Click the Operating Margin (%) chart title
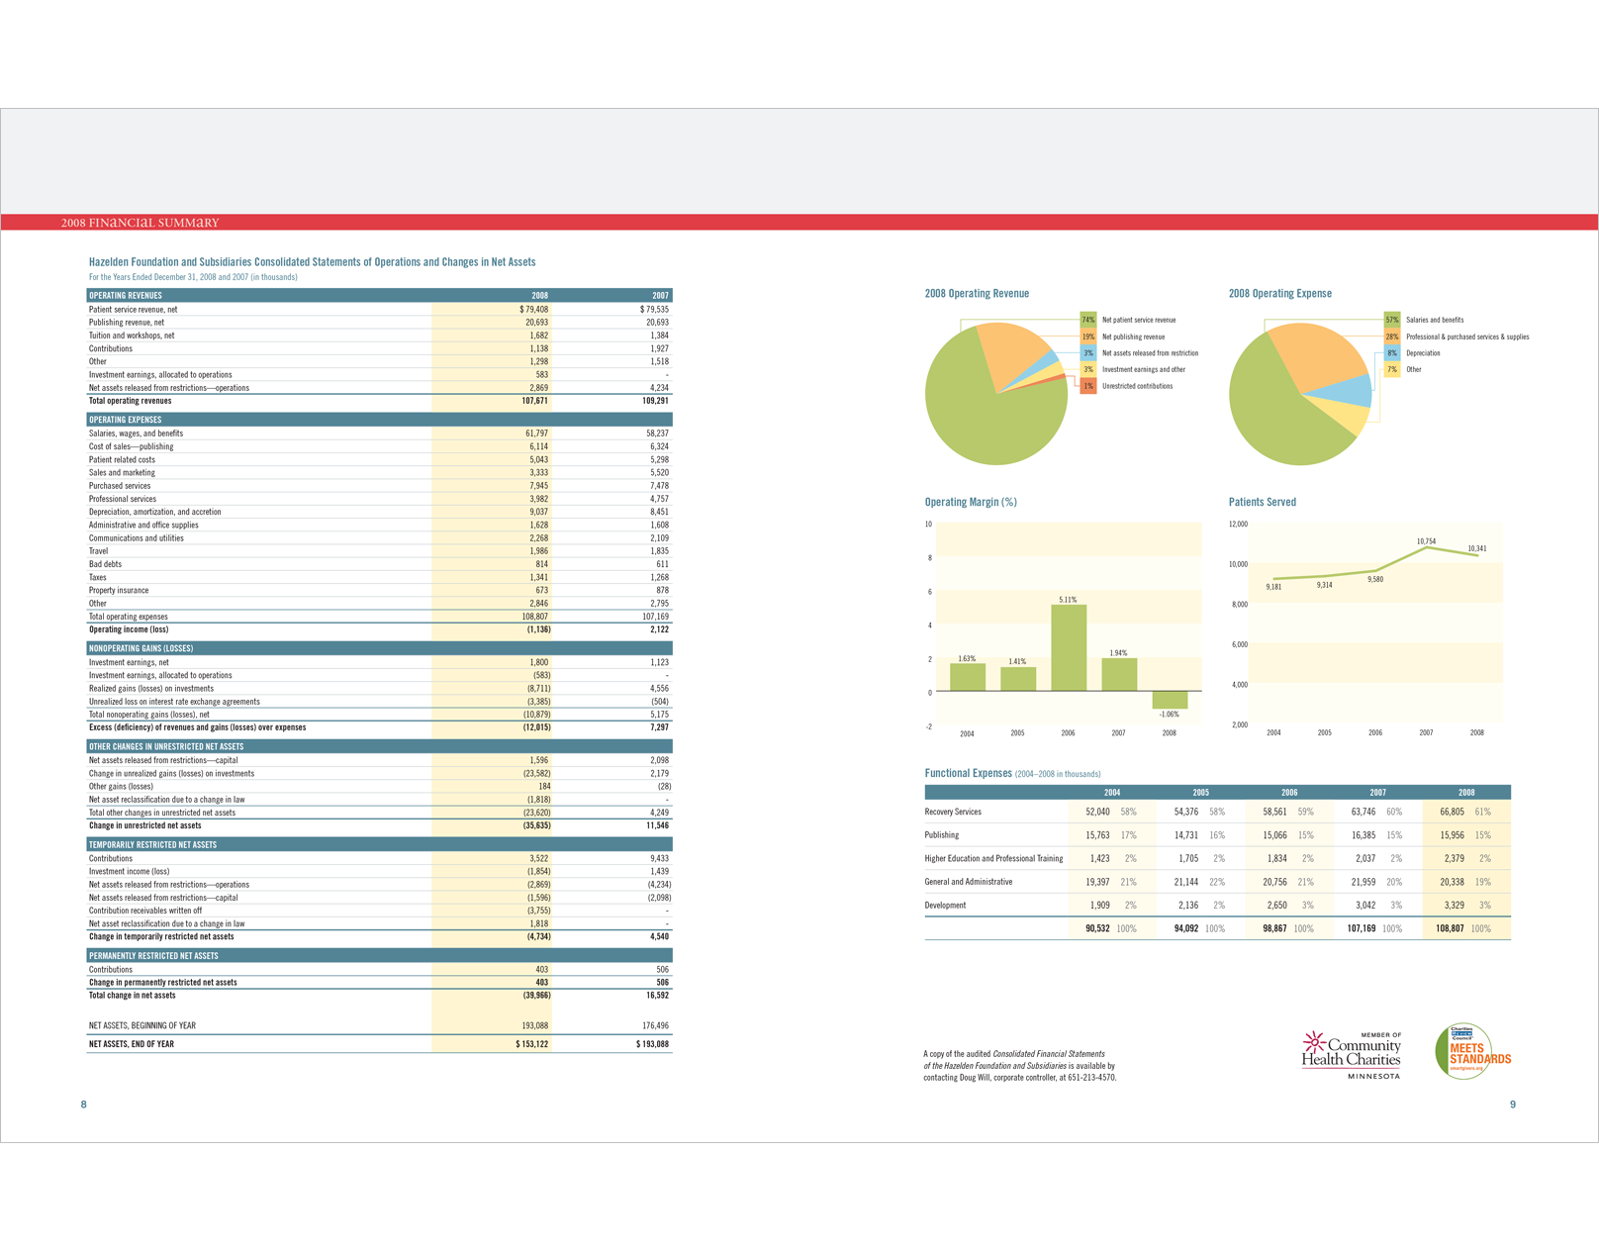The width and height of the screenshot is (1599, 1251). point(971,502)
